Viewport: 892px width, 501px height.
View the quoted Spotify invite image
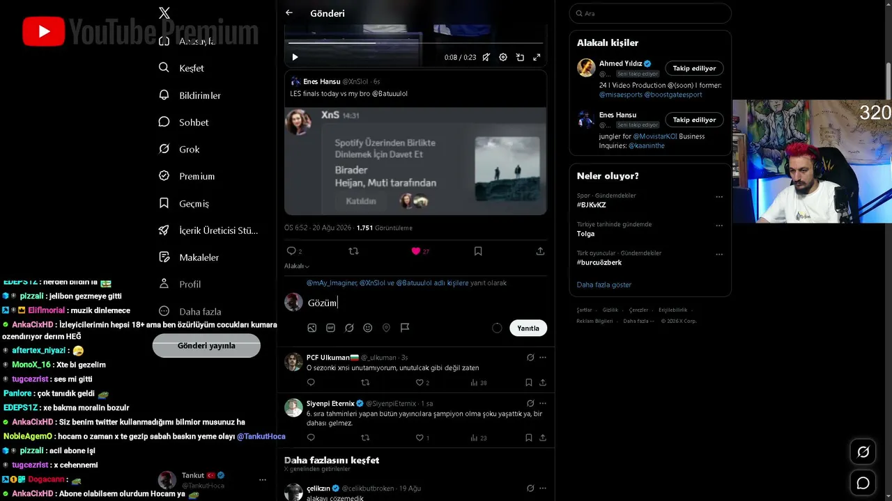click(415, 161)
